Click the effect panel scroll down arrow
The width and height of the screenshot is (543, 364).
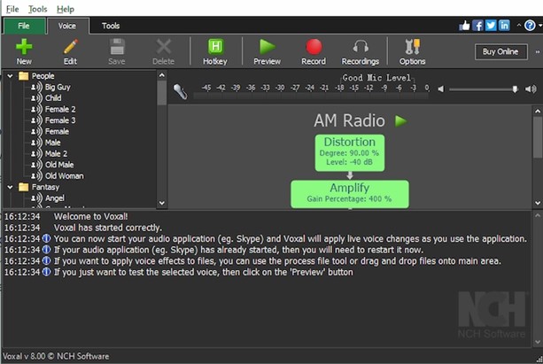[x=538, y=203]
